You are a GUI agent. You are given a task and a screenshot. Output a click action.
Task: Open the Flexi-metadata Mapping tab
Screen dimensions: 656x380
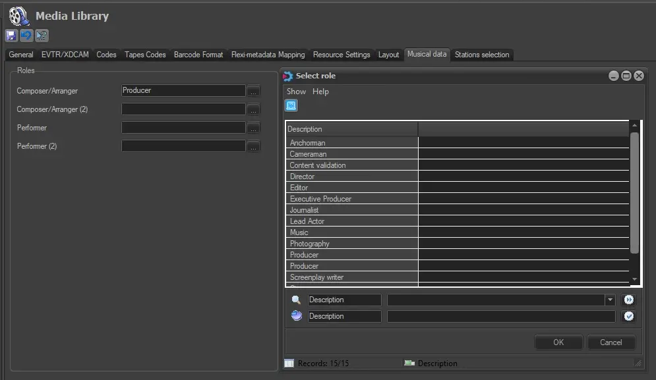coord(268,55)
